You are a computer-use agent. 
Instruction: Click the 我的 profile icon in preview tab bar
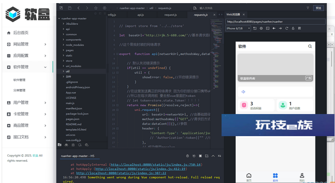(302, 177)
